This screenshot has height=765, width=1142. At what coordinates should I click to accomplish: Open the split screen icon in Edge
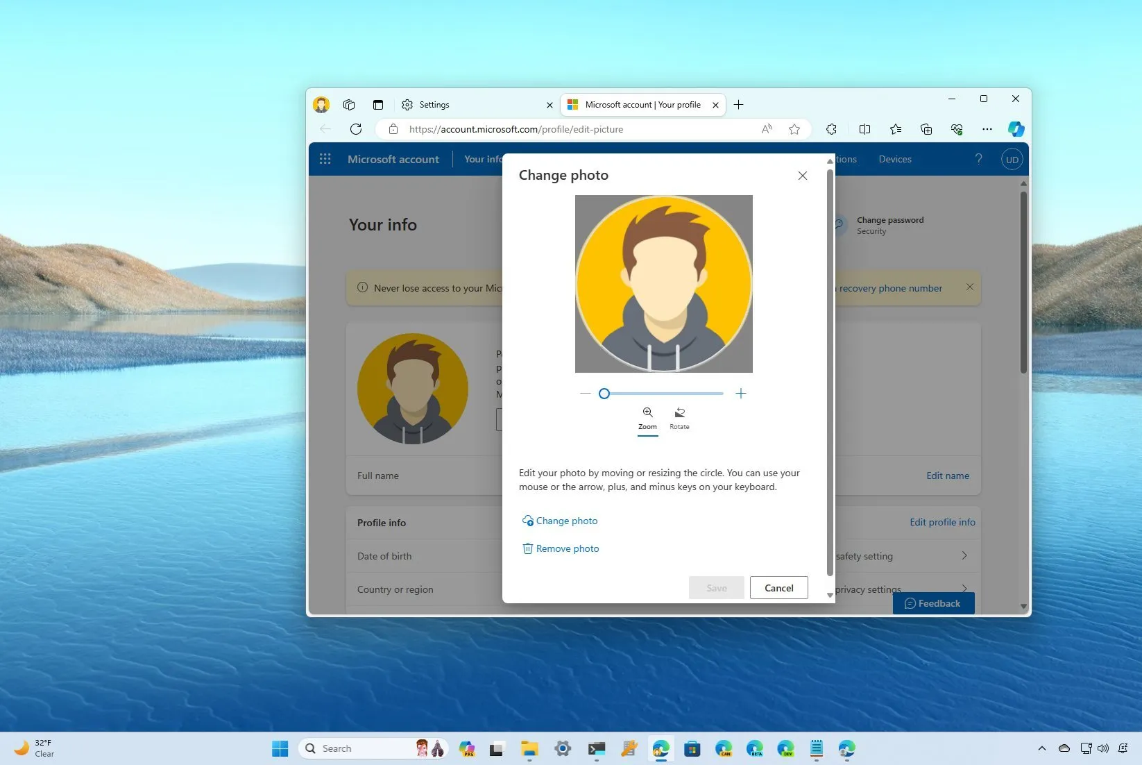(864, 129)
